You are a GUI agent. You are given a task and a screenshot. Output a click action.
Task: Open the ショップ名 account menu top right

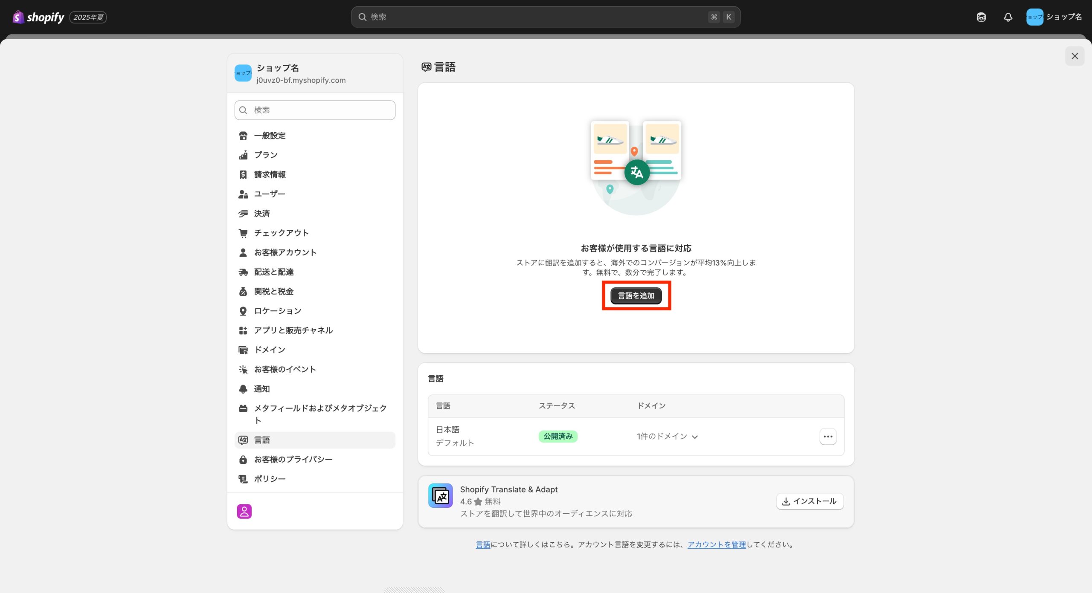pos(1054,17)
